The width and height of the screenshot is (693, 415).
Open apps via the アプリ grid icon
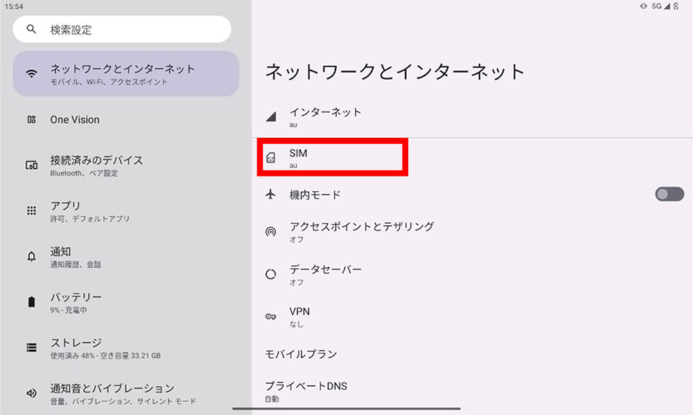pos(30,211)
